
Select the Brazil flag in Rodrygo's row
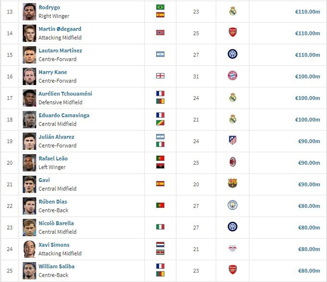coord(160,7)
